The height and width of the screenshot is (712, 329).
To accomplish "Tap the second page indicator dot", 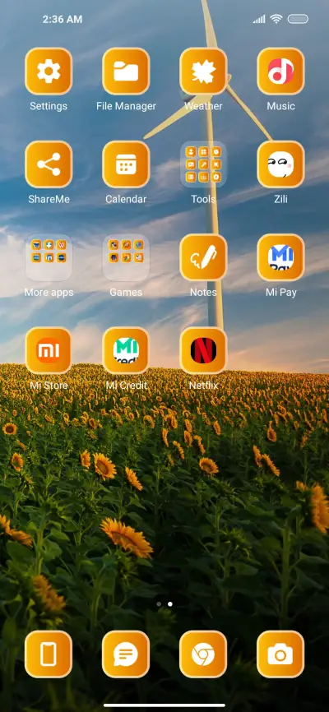I will click(x=170, y=604).
